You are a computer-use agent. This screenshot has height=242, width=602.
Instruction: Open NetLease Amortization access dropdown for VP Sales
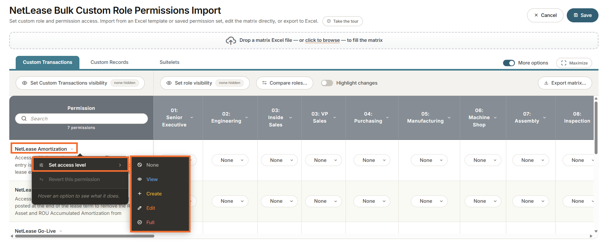pyautogui.click(x=323, y=160)
